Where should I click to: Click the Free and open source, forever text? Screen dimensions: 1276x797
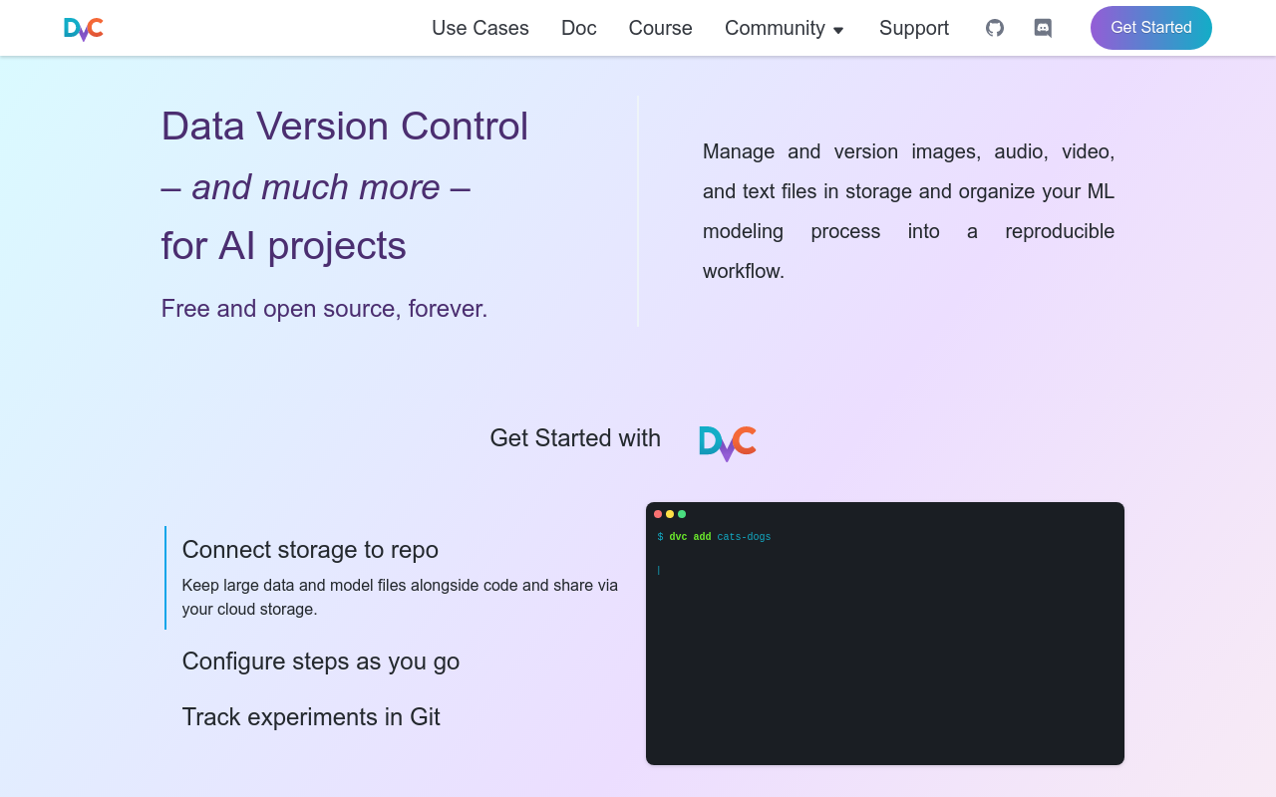[324, 309]
